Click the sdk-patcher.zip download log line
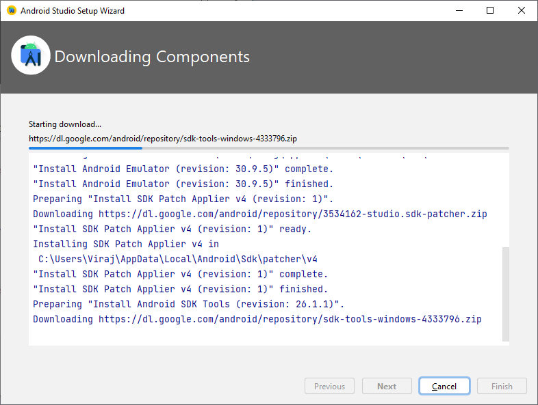 tap(259, 214)
